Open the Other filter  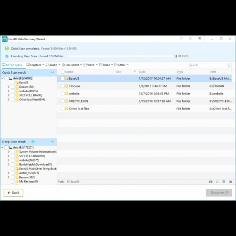click(x=121, y=65)
